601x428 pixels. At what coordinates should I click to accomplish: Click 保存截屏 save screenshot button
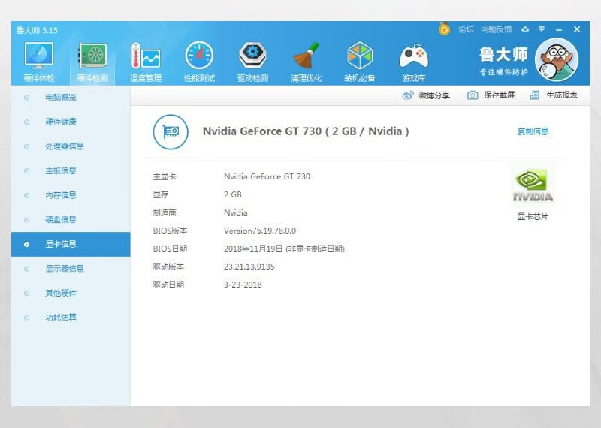[x=491, y=95]
